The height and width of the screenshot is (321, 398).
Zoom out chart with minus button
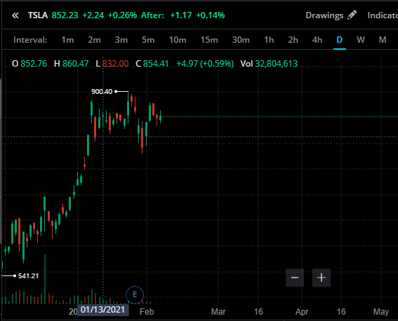tap(295, 278)
